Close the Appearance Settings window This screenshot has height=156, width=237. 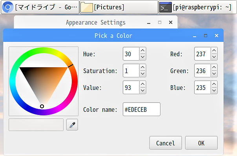(x=171, y=22)
